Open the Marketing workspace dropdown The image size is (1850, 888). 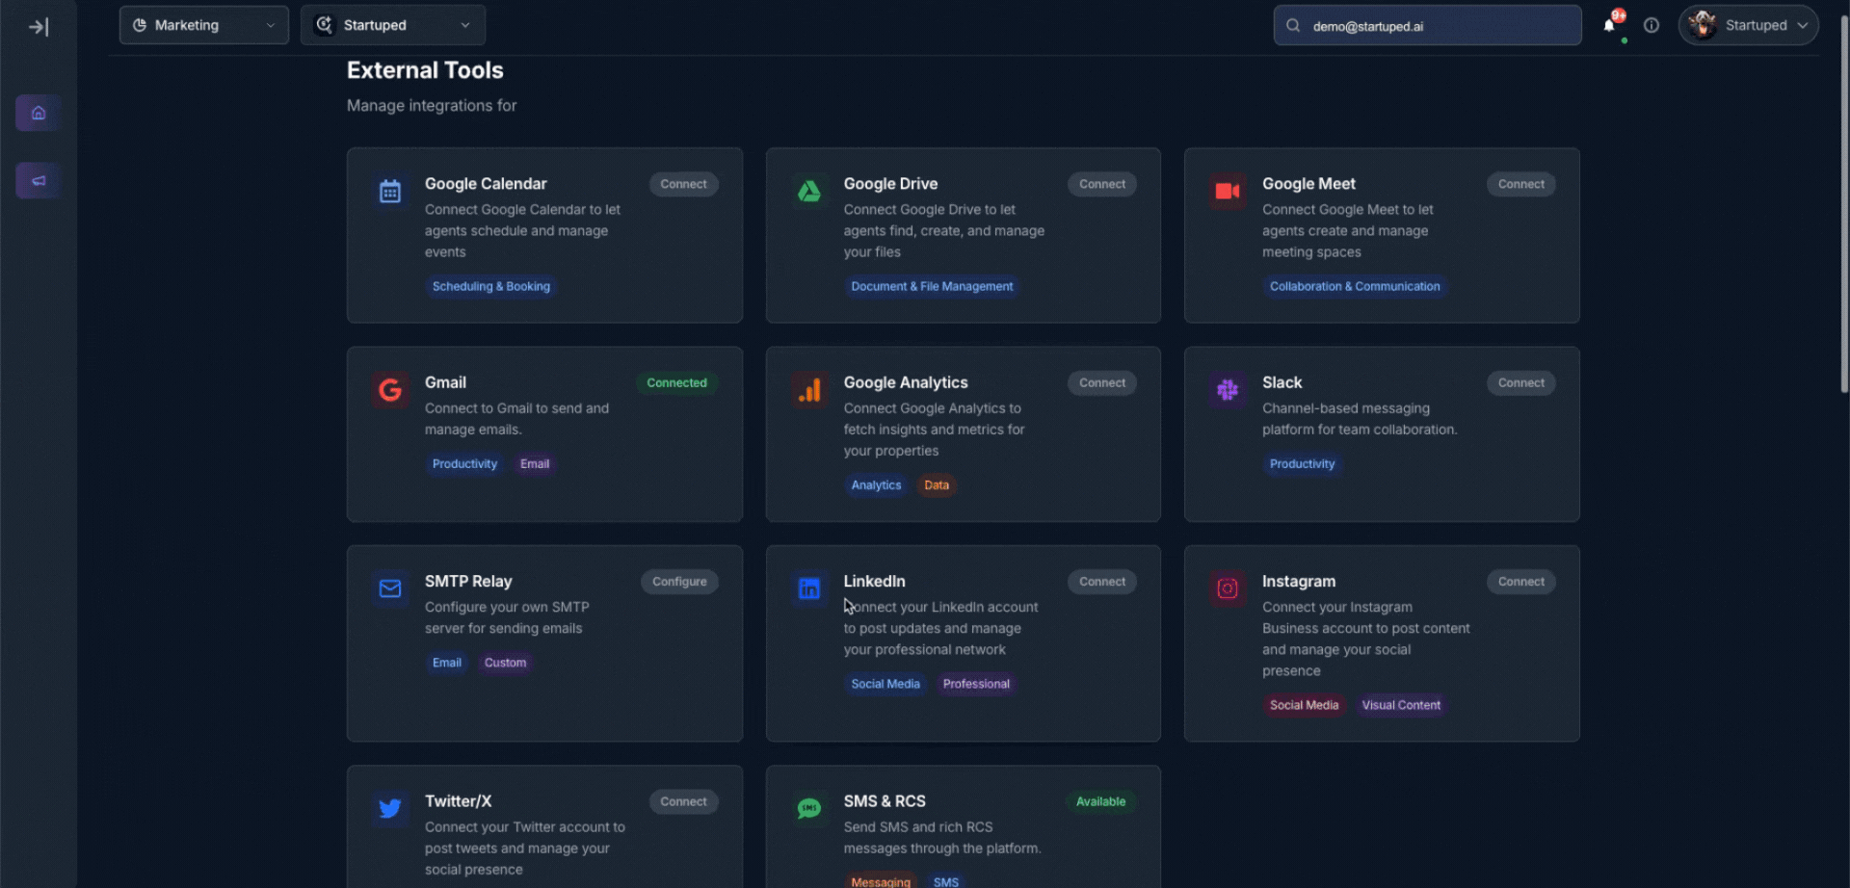203,25
